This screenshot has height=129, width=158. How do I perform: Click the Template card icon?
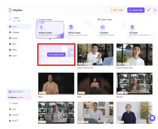tap(102, 27)
